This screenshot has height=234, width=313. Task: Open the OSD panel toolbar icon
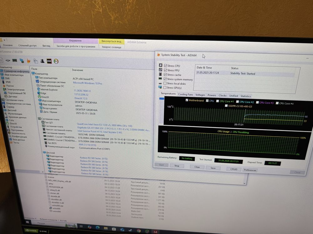coord(49,61)
